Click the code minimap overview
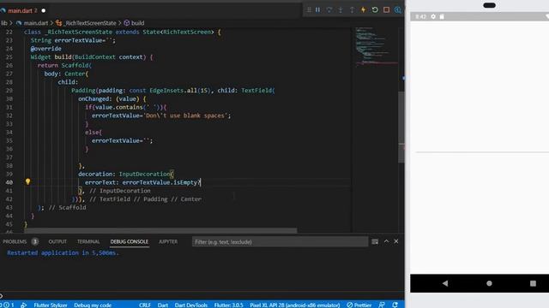This screenshot has height=308, width=549. pos(377,47)
